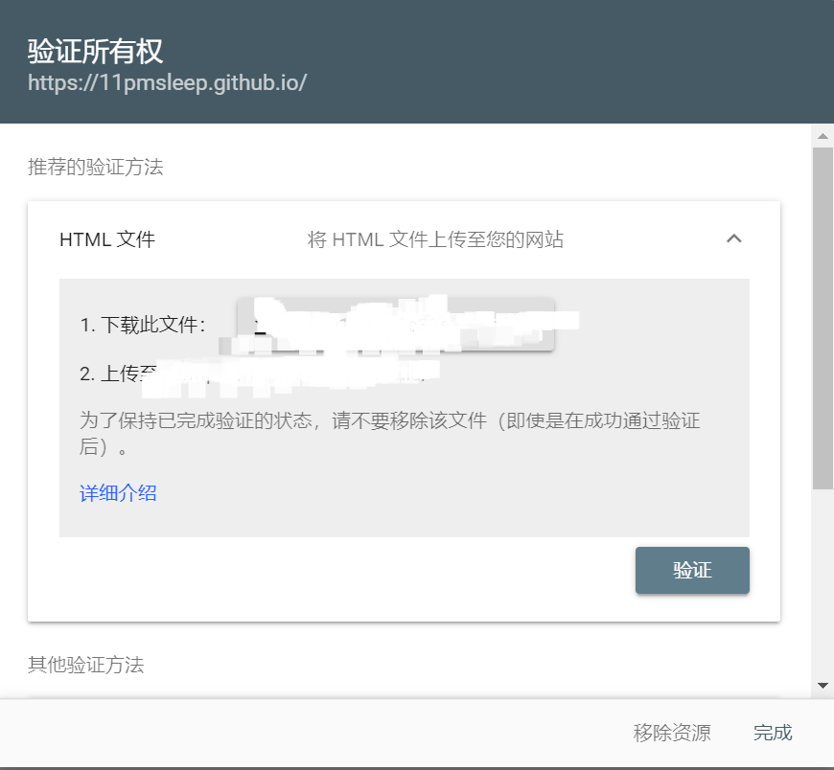Click 完成 to finish
The image size is (834, 770).
click(x=773, y=733)
